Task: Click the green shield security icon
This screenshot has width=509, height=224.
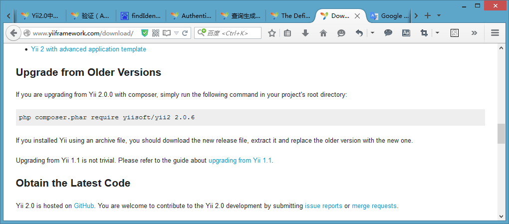Action: click(x=145, y=33)
